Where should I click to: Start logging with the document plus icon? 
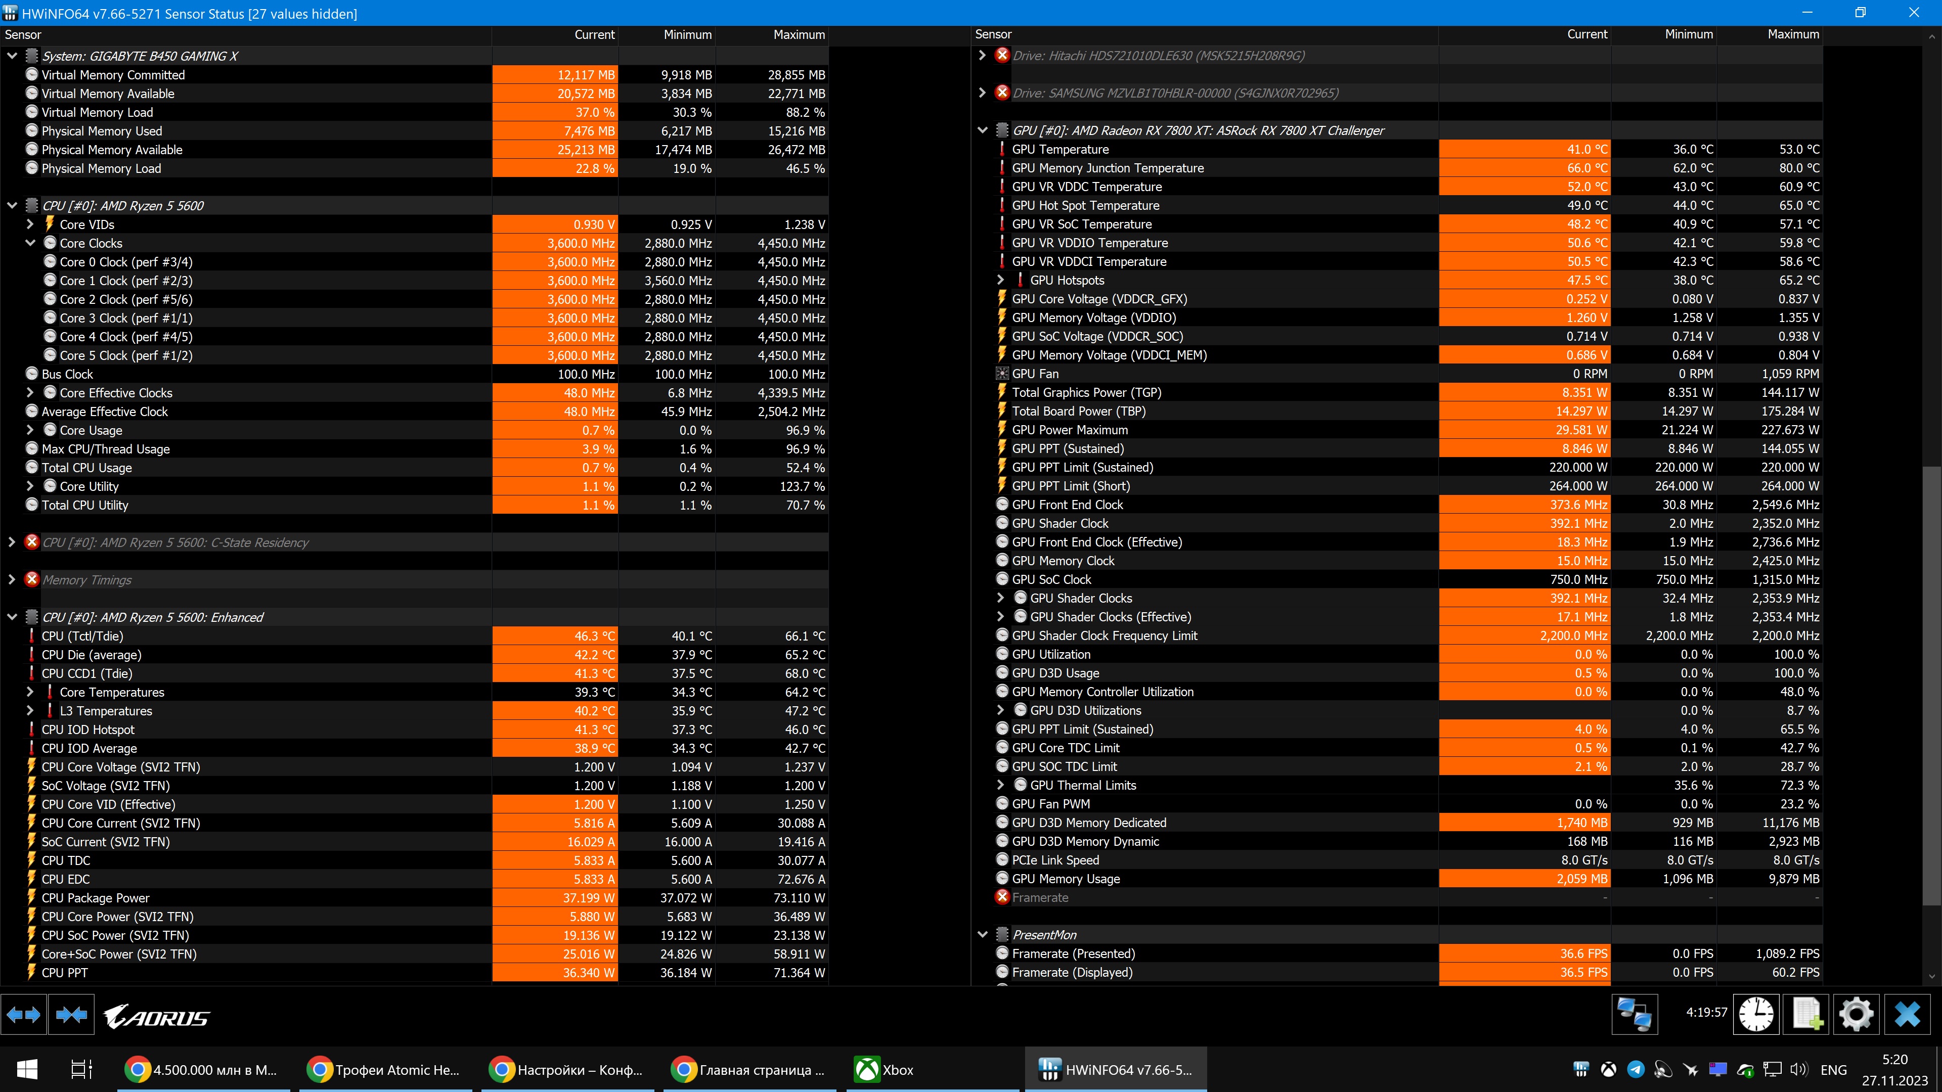click(1806, 1014)
